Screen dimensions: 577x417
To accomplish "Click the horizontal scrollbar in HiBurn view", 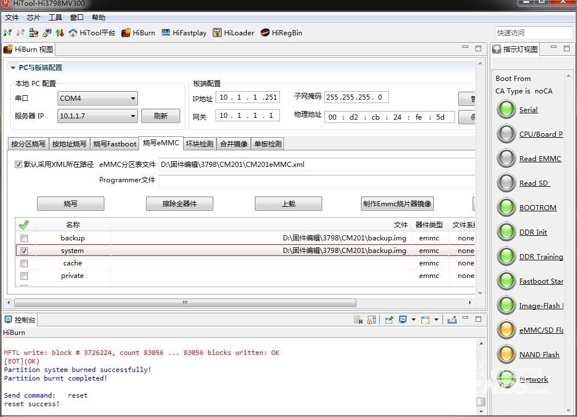I will [185, 302].
